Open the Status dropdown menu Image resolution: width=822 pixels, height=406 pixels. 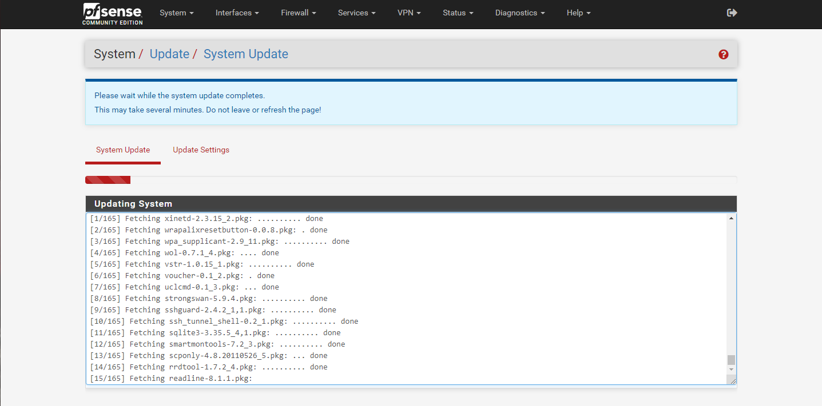[x=458, y=13]
